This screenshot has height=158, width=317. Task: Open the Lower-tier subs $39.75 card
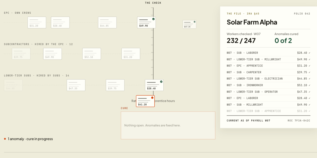[x=115, y=85]
